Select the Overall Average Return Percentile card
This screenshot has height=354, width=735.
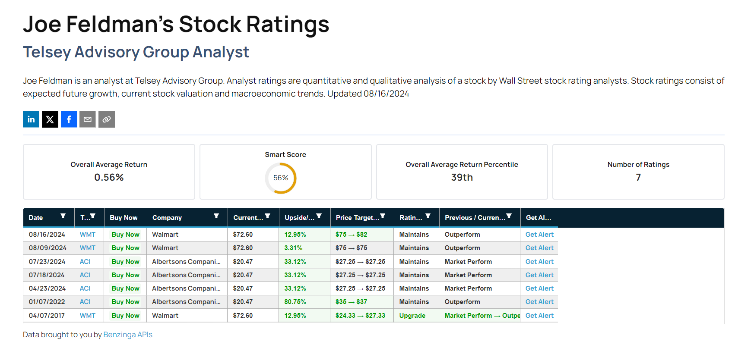point(462,172)
